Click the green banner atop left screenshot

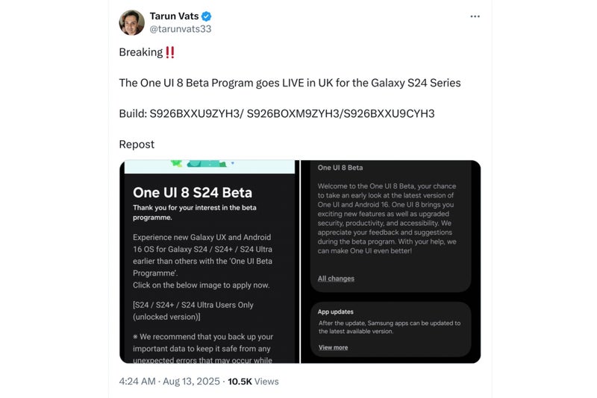pyautogui.click(x=209, y=165)
